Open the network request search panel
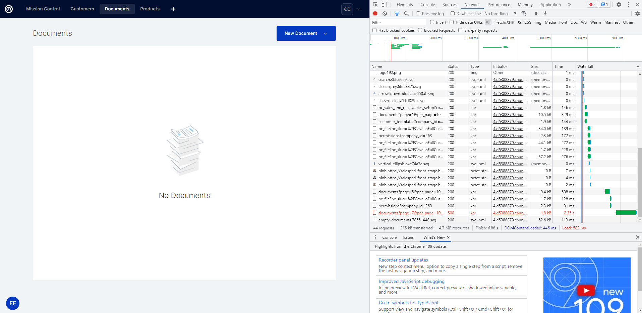 pyautogui.click(x=406, y=13)
